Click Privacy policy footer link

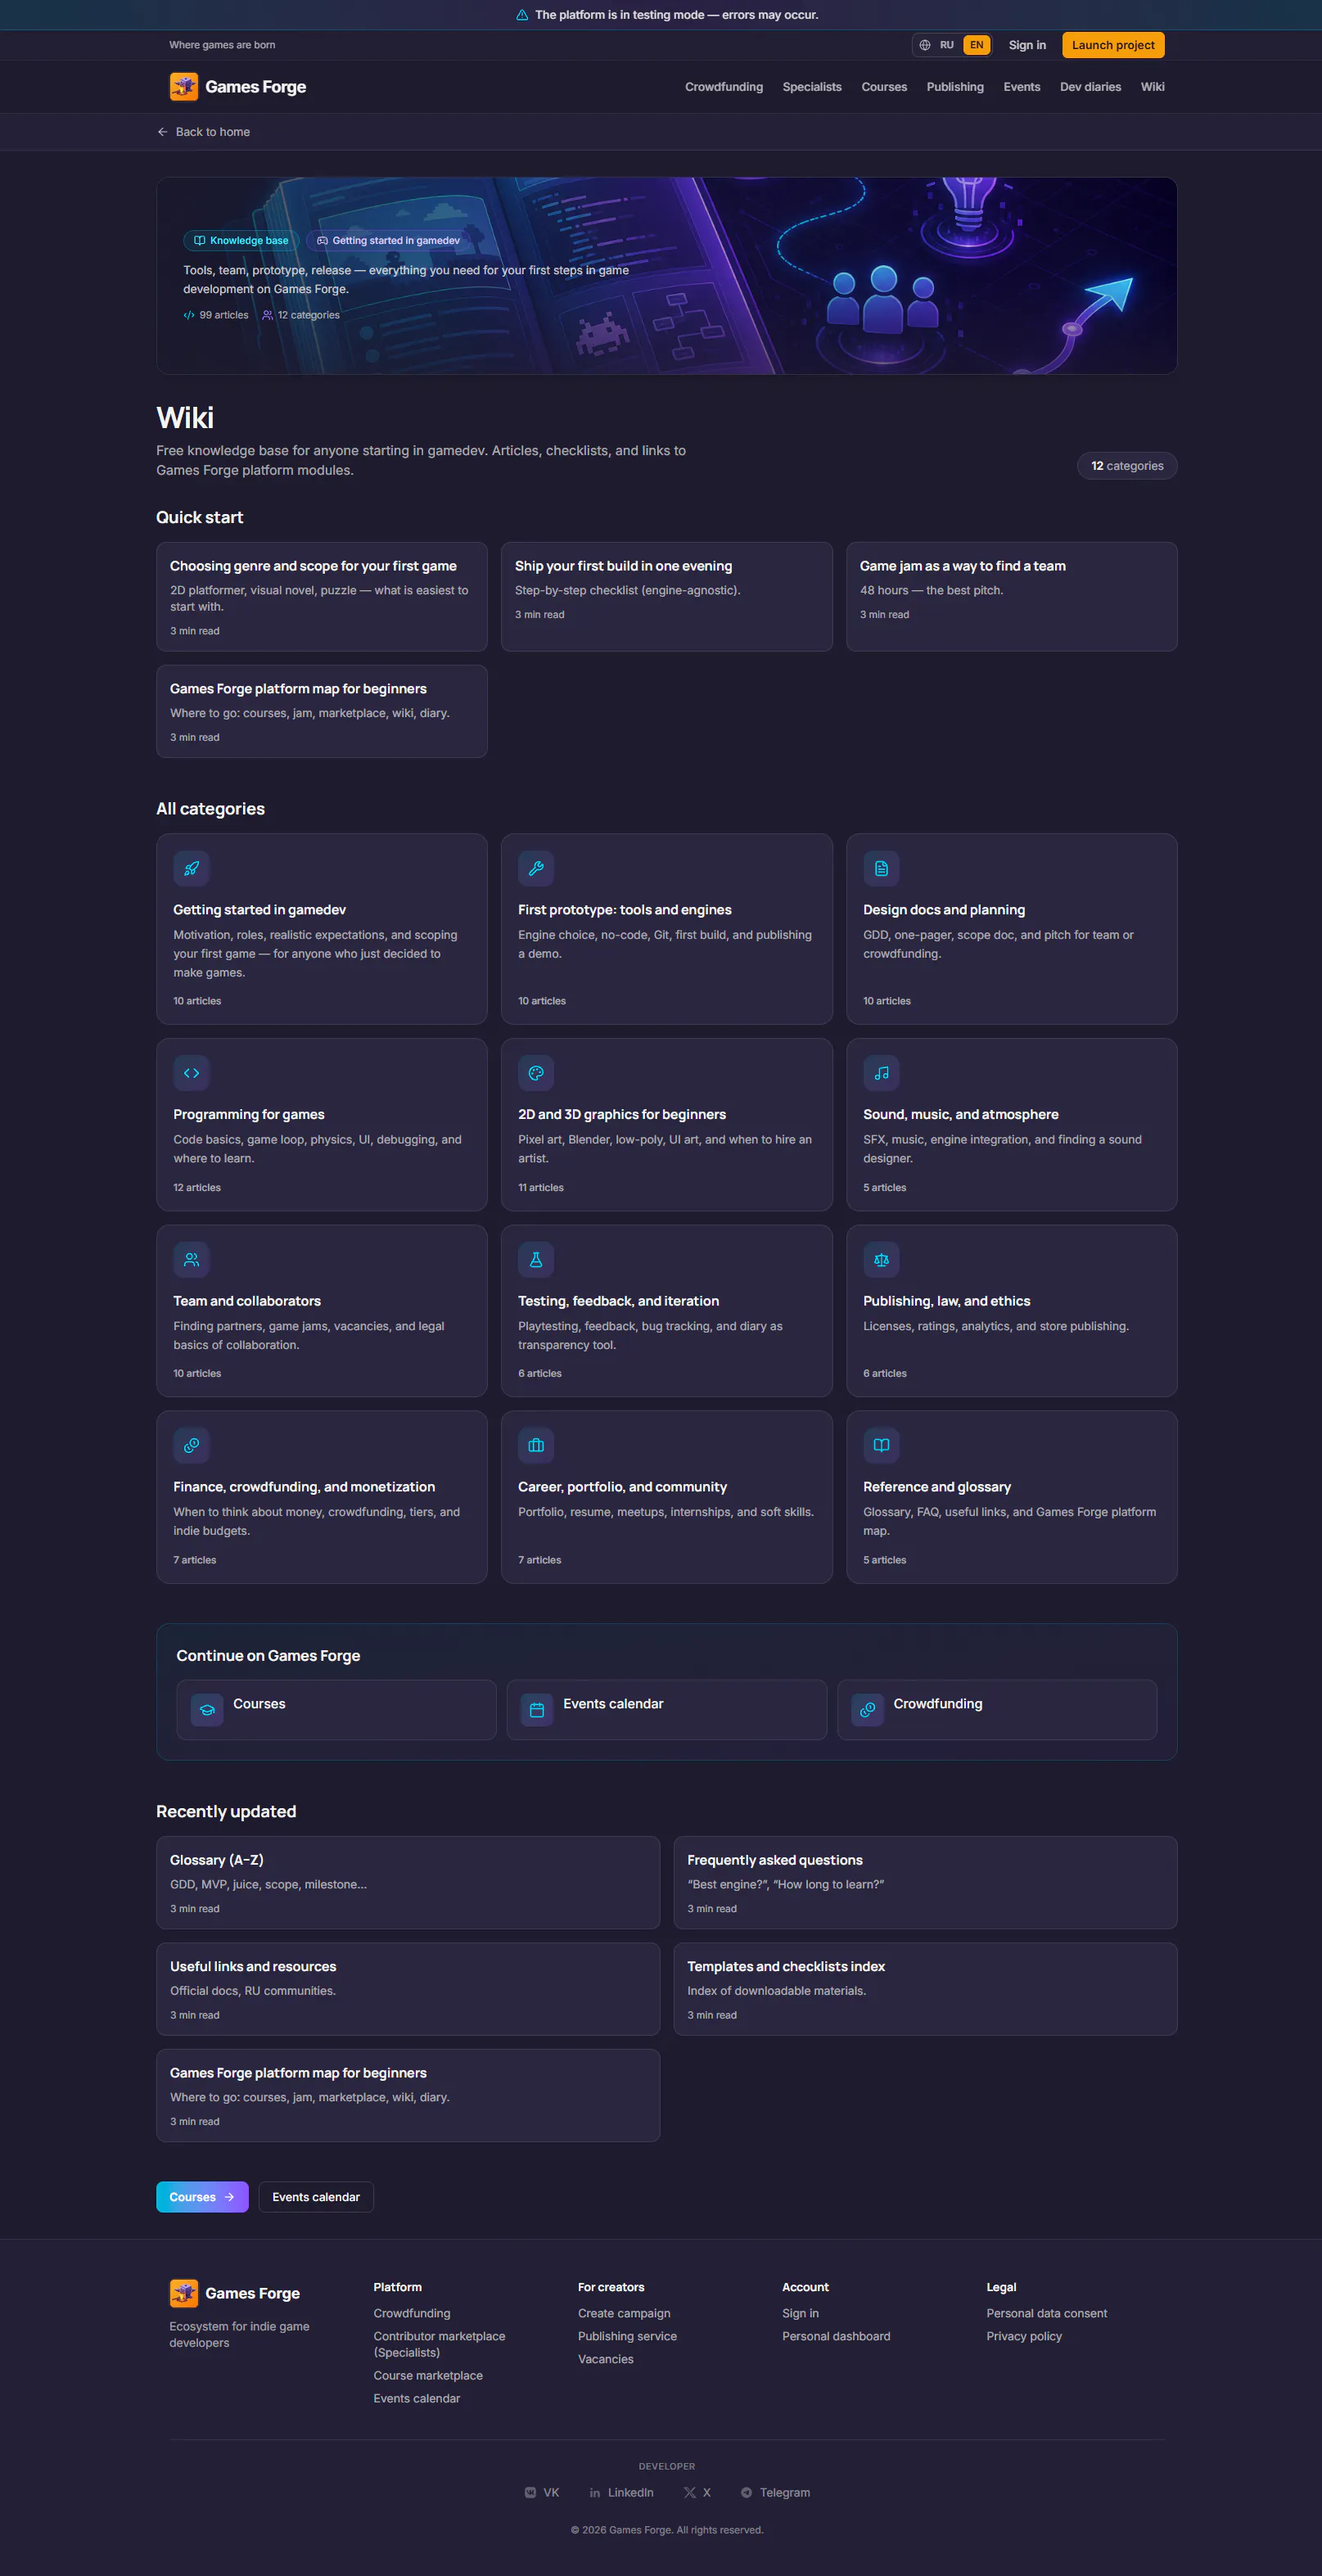[x=1024, y=2336]
